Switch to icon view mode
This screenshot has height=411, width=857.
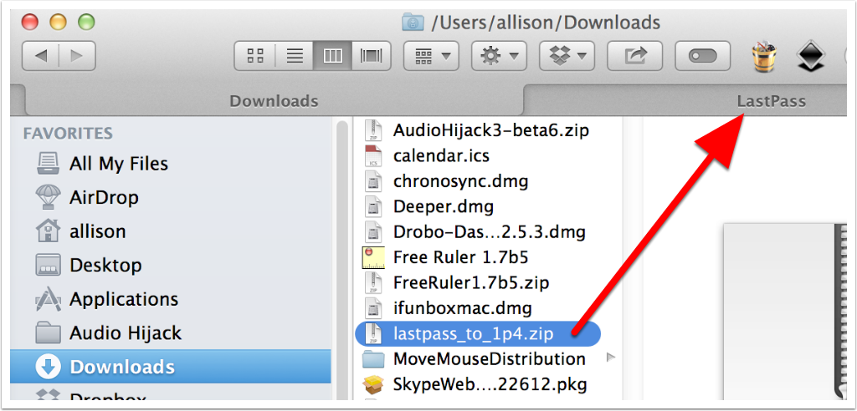click(255, 56)
